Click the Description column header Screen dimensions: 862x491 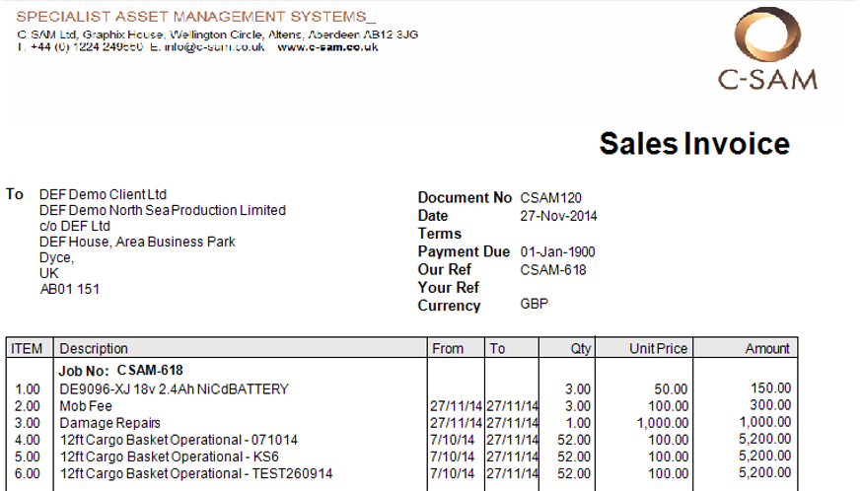tap(94, 348)
